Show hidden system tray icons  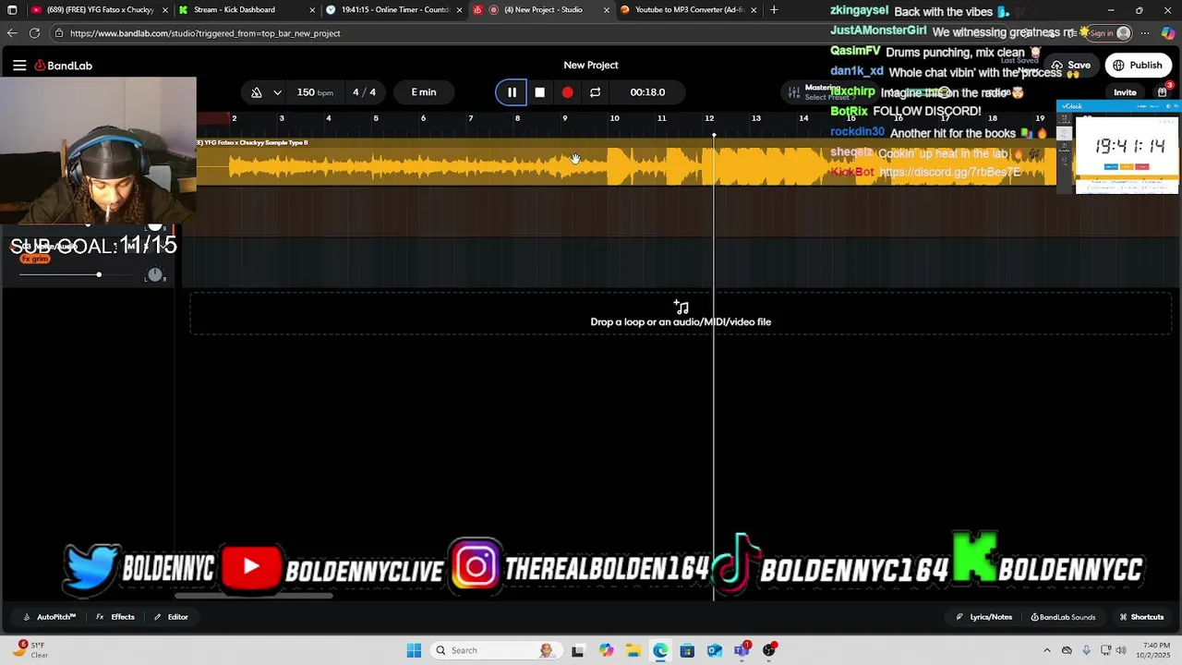coord(1046,650)
